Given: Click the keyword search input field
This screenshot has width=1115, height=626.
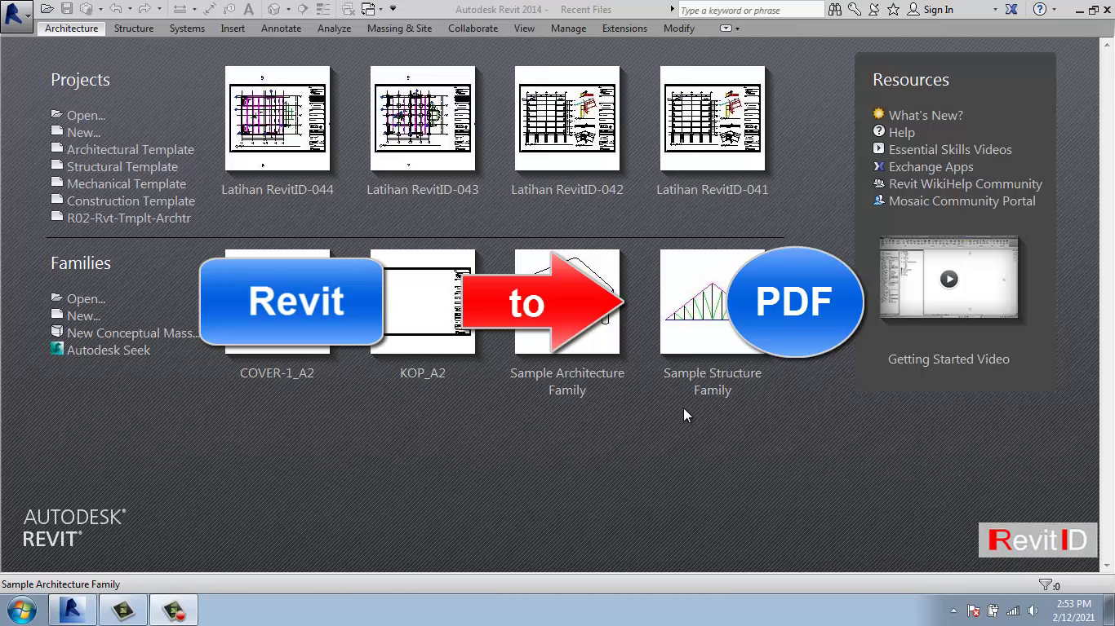Looking at the screenshot, I should pyautogui.click(x=751, y=10).
